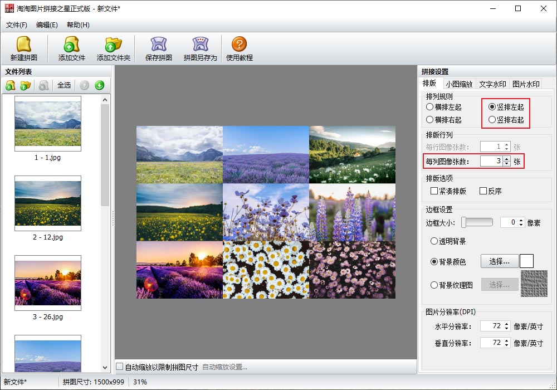
Task: Click the 垂直分辨率 value field
Action: click(492, 343)
